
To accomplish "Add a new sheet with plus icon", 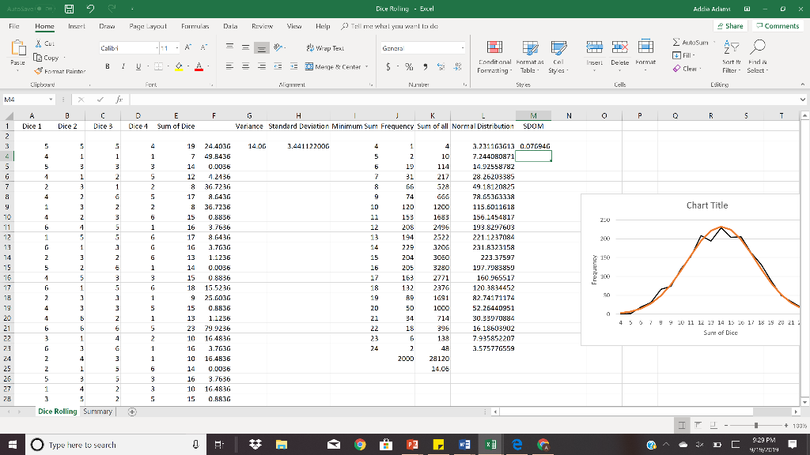I will 132,412.
